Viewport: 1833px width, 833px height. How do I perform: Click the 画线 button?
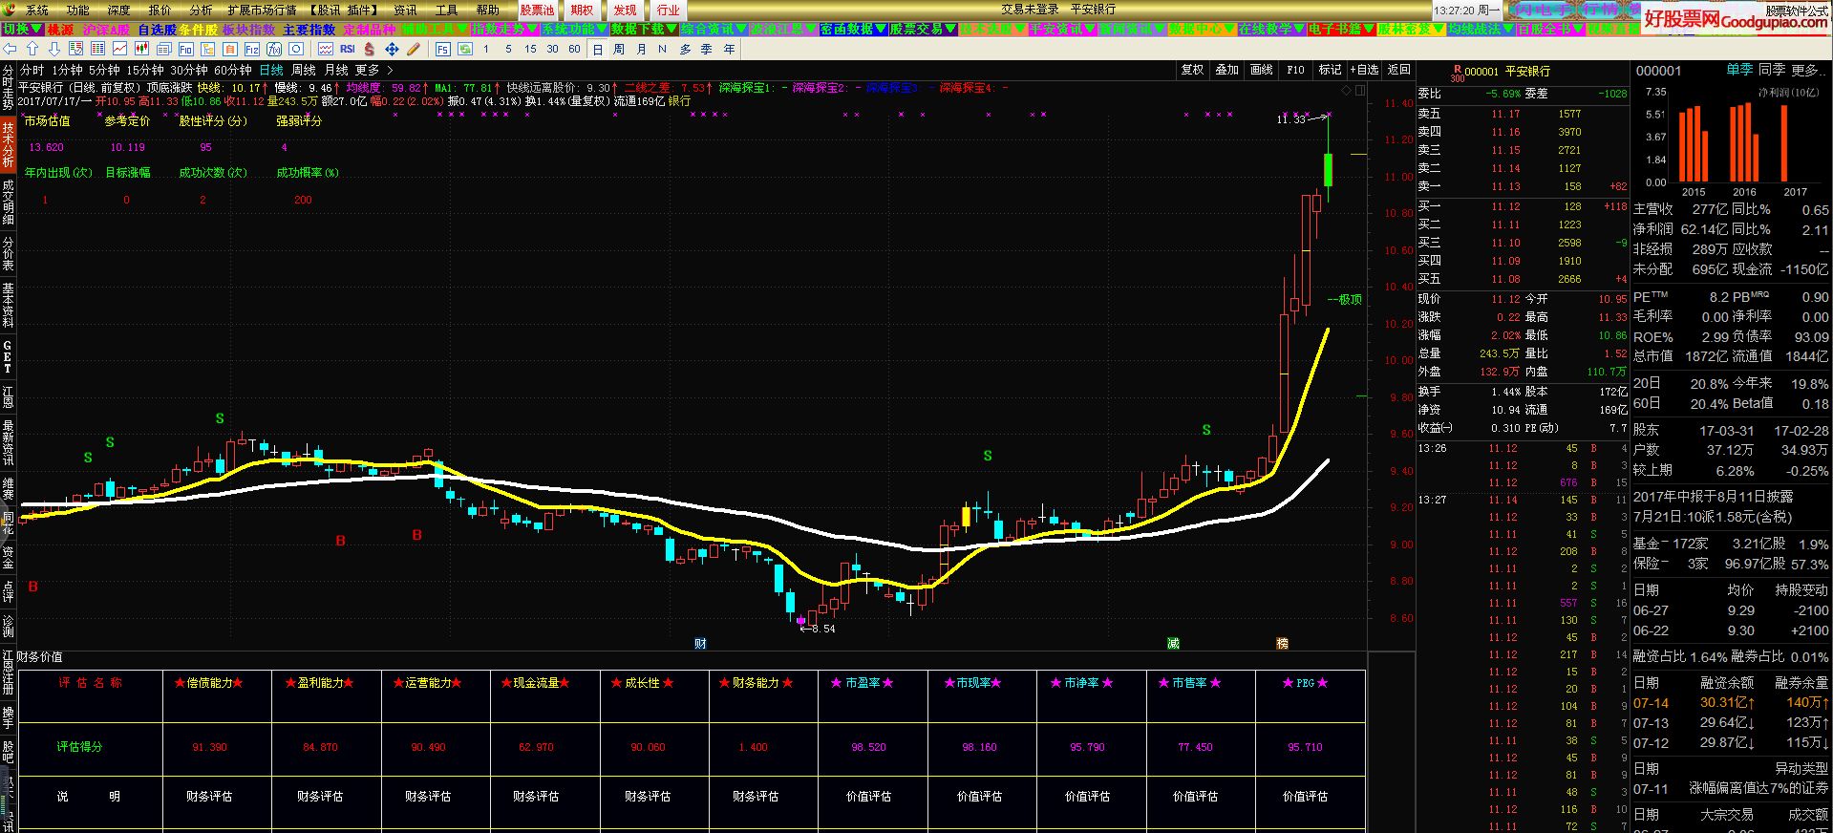(x=1261, y=70)
